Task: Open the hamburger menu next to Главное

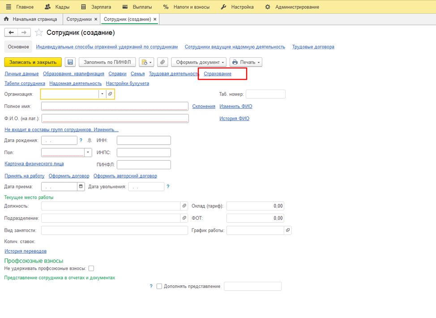Action: (x=9, y=7)
